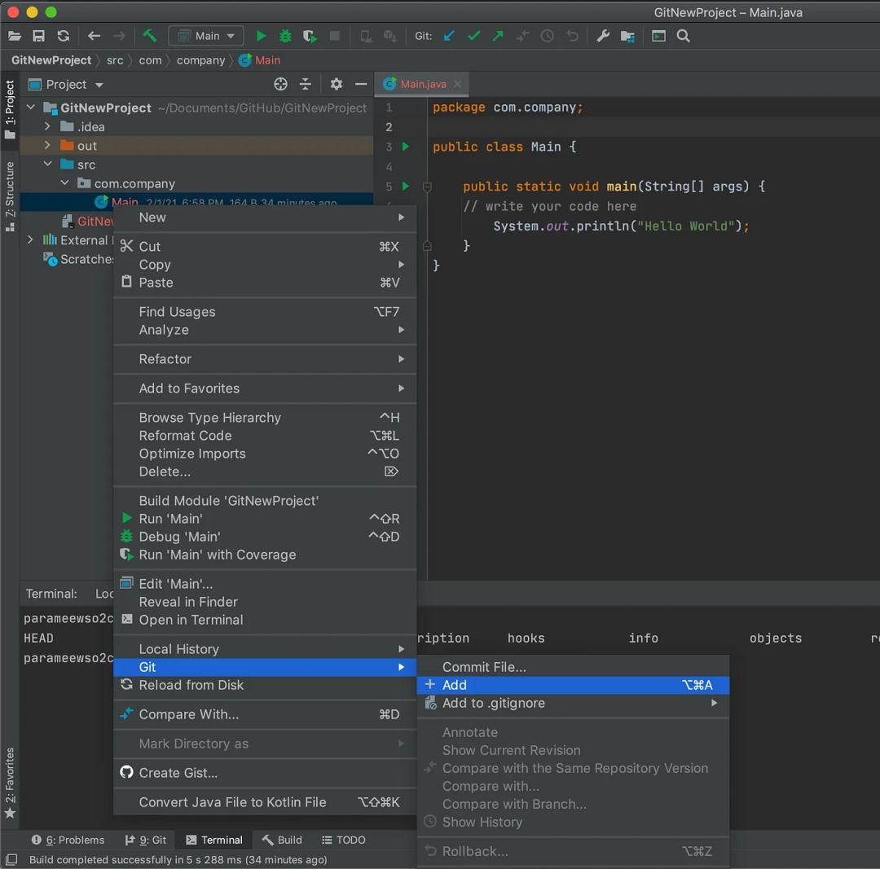Click the Git Rollback undo icon in toolbar

click(572, 37)
